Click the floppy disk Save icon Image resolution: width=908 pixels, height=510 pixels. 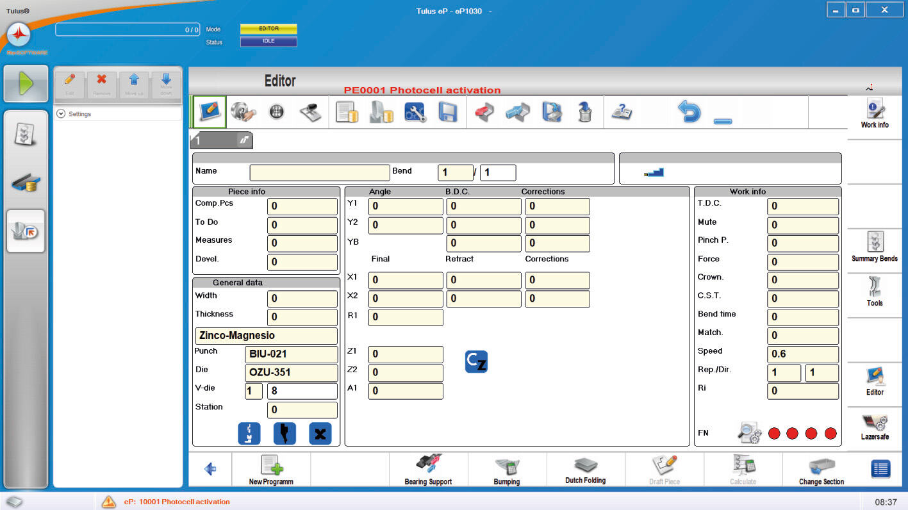pos(447,113)
